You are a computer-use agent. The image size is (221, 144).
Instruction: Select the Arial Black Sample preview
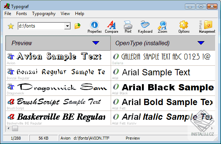pos(168,87)
